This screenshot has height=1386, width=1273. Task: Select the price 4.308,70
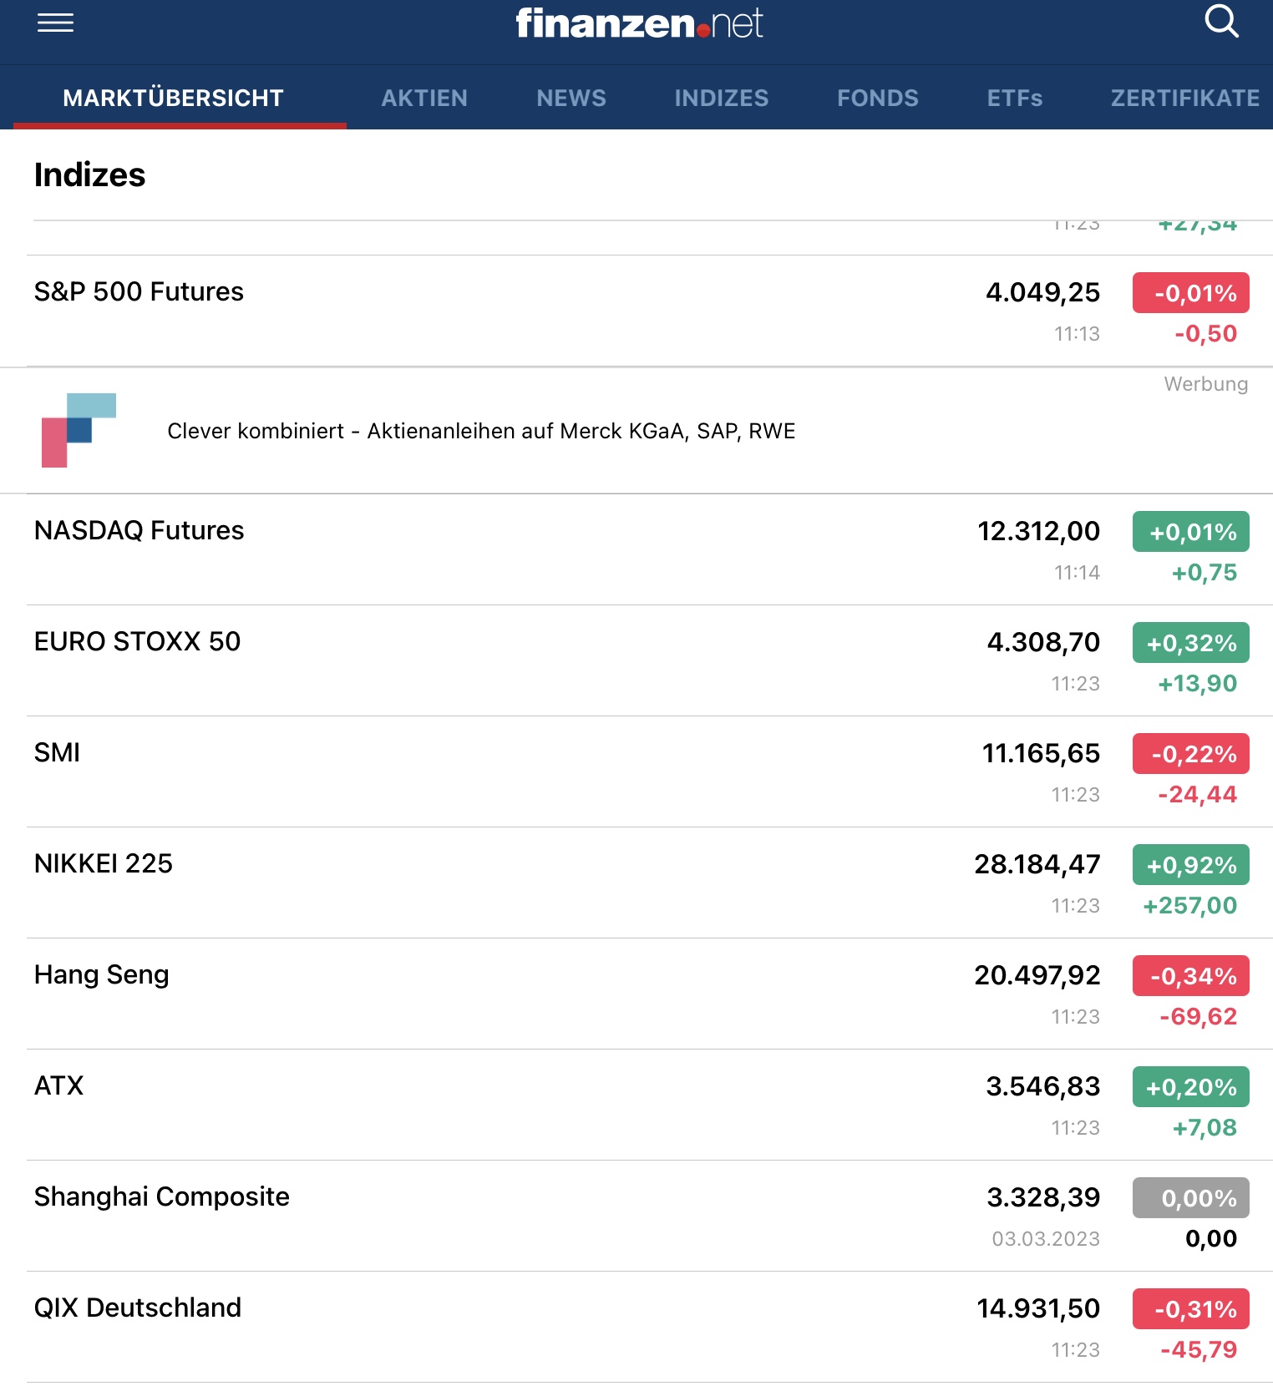tap(1043, 642)
